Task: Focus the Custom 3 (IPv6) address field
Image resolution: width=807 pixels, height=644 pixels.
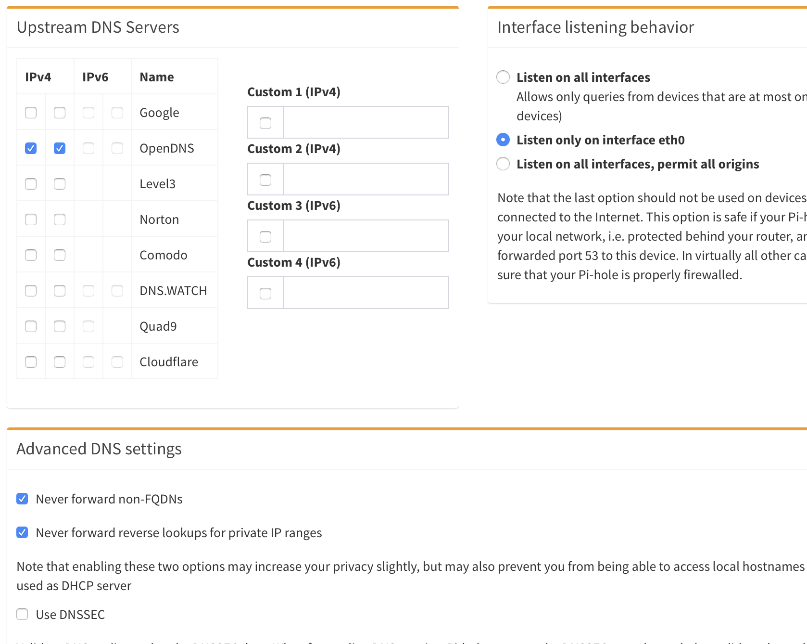Action: coord(366,236)
